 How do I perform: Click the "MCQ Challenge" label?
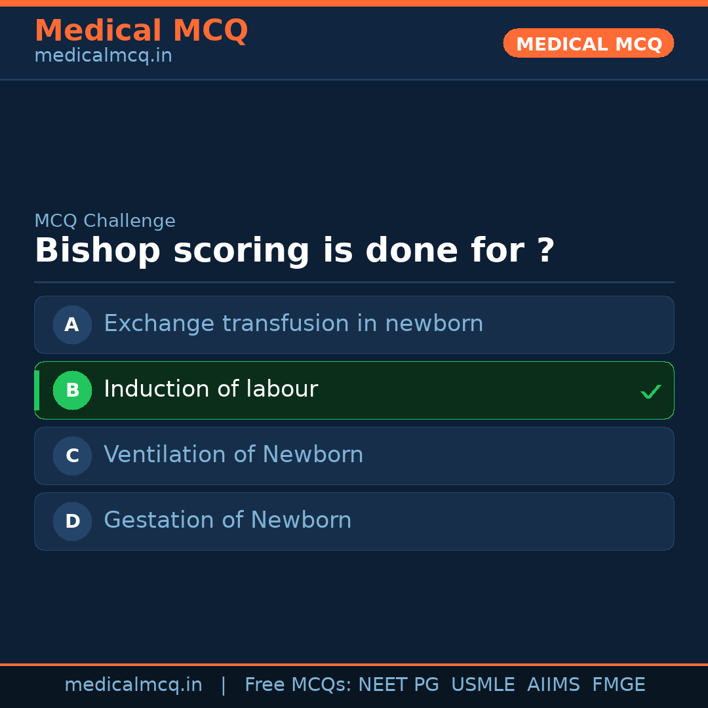[x=105, y=222]
